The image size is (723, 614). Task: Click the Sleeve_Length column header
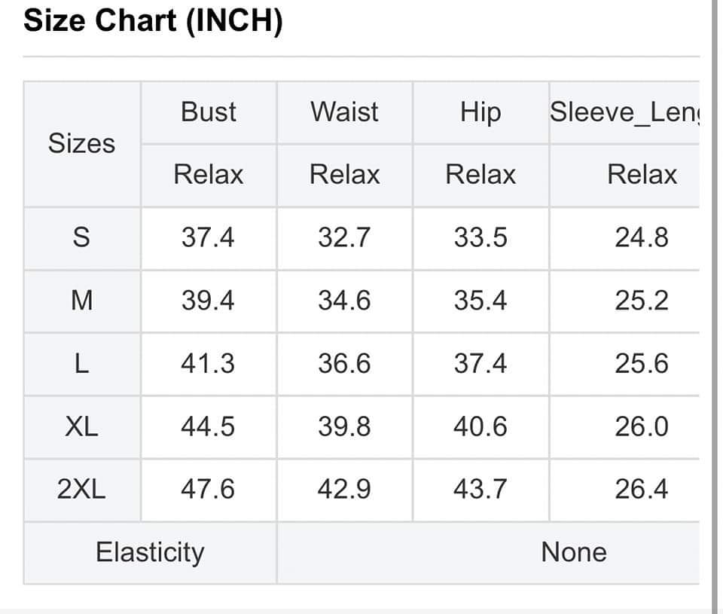tap(624, 112)
